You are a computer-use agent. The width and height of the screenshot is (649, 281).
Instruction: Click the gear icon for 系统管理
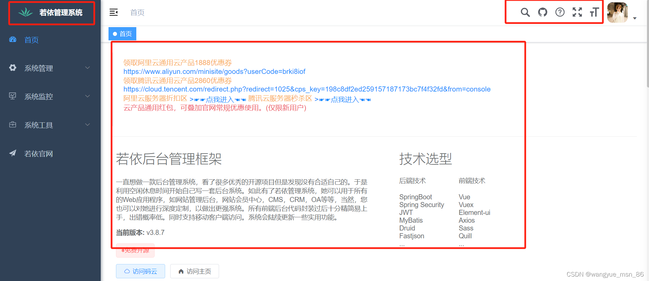(13, 68)
